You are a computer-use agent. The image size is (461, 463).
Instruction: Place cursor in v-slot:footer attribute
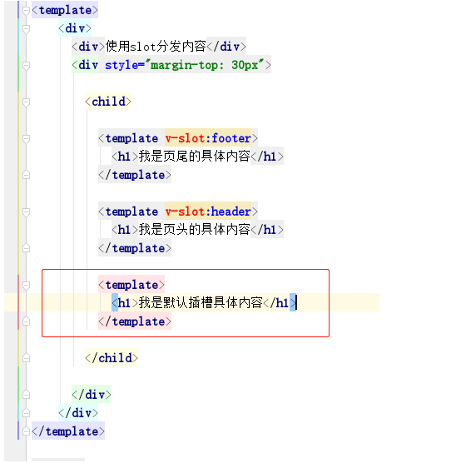tap(208, 138)
